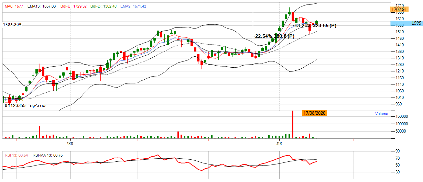Click the 90 level on RSI axis
423x182 pixels.
(397, 151)
